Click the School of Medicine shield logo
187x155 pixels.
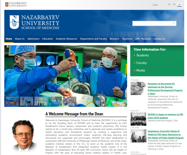14,22
